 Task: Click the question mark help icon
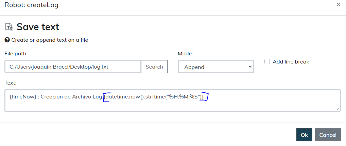click(7, 40)
